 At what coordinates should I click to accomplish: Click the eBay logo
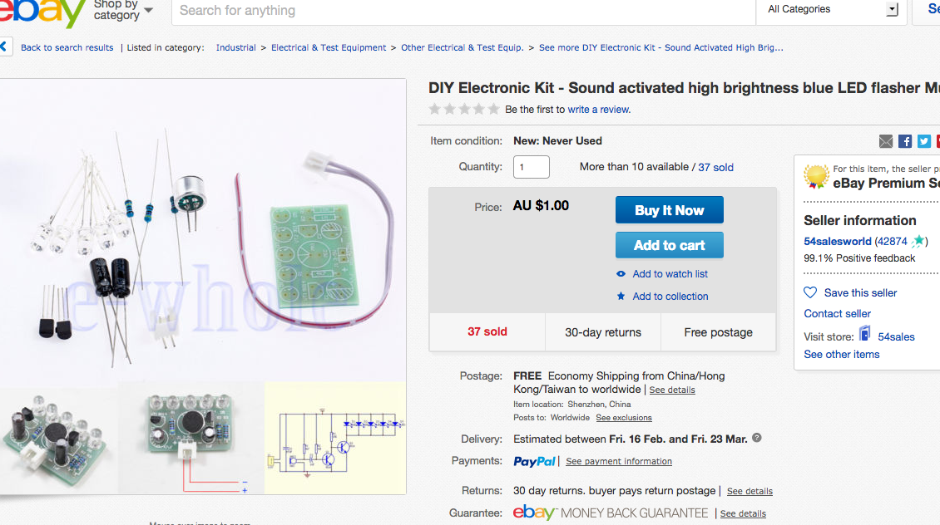[x=43, y=10]
